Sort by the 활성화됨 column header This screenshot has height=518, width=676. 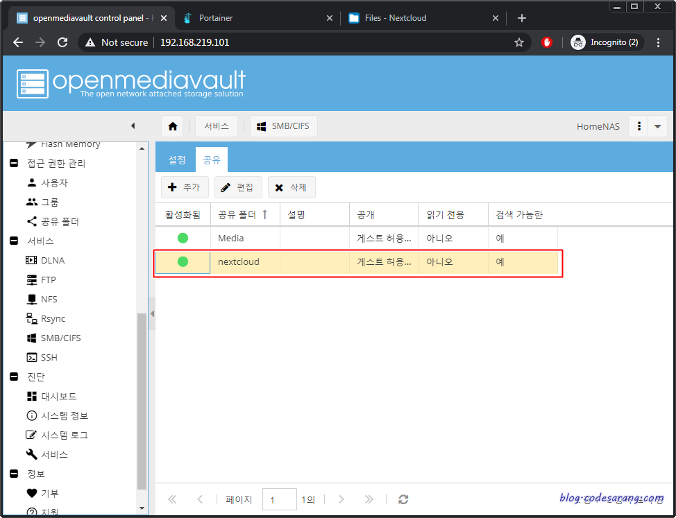point(183,214)
